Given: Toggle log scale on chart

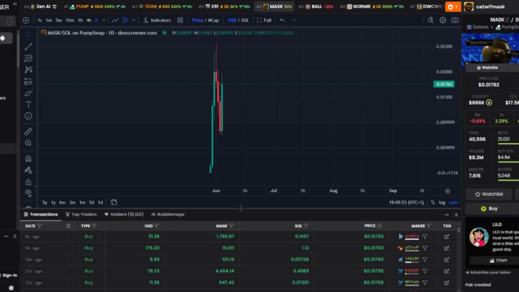Looking at the screenshot, I should point(442,202).
